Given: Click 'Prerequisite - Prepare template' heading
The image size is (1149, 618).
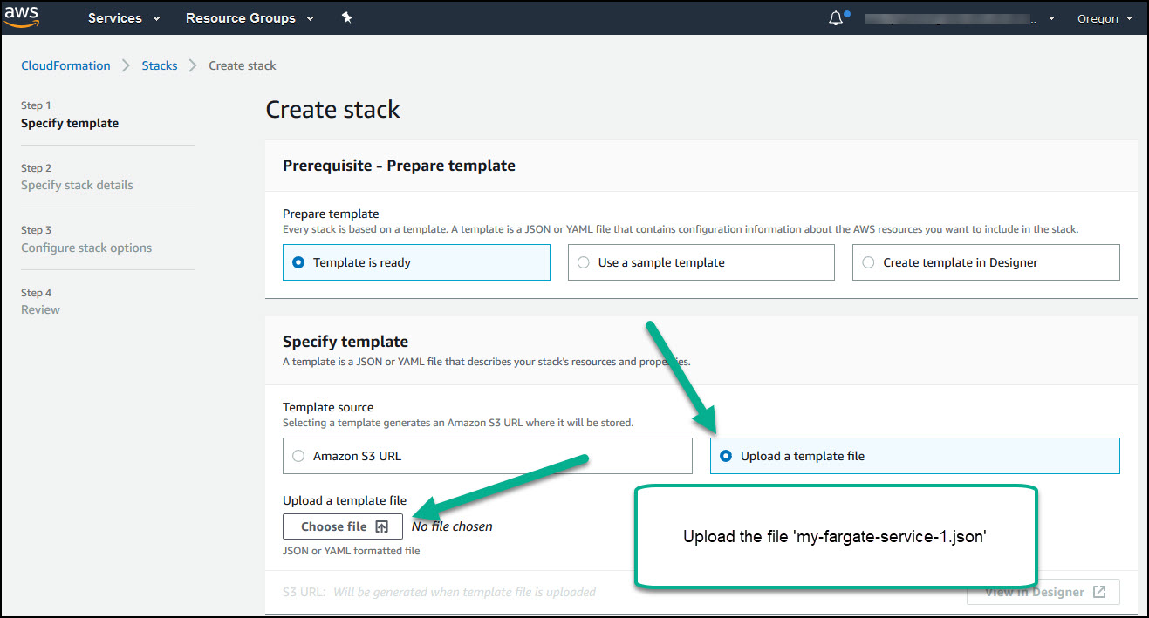Looking at the screenshot, I should click(x=399, y=166).
